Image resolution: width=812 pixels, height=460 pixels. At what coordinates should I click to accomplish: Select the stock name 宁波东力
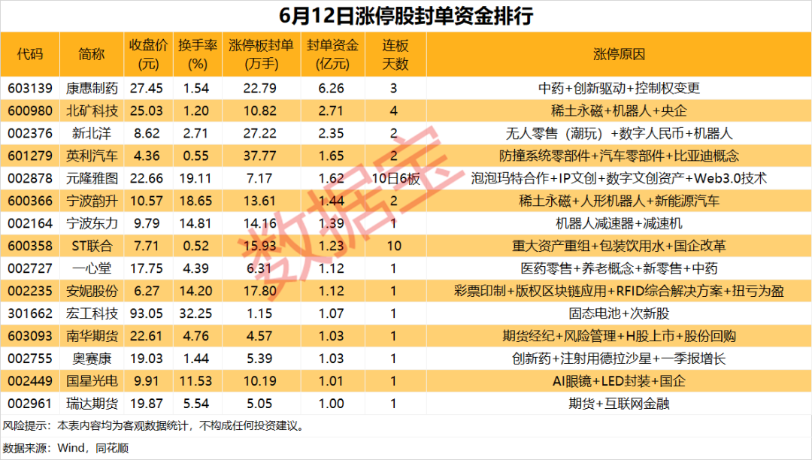pos(92,223)
